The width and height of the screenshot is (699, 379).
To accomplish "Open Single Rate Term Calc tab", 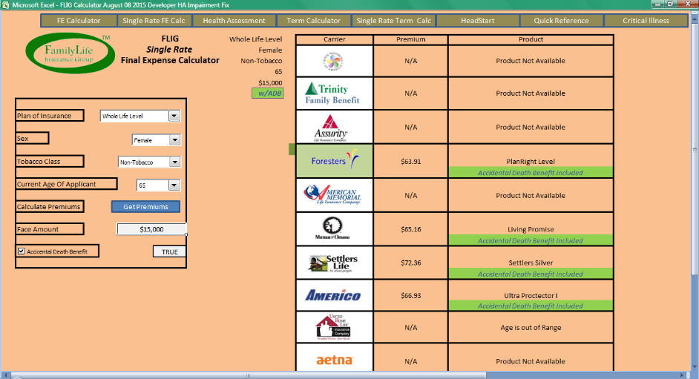I will tap(393, 21).
